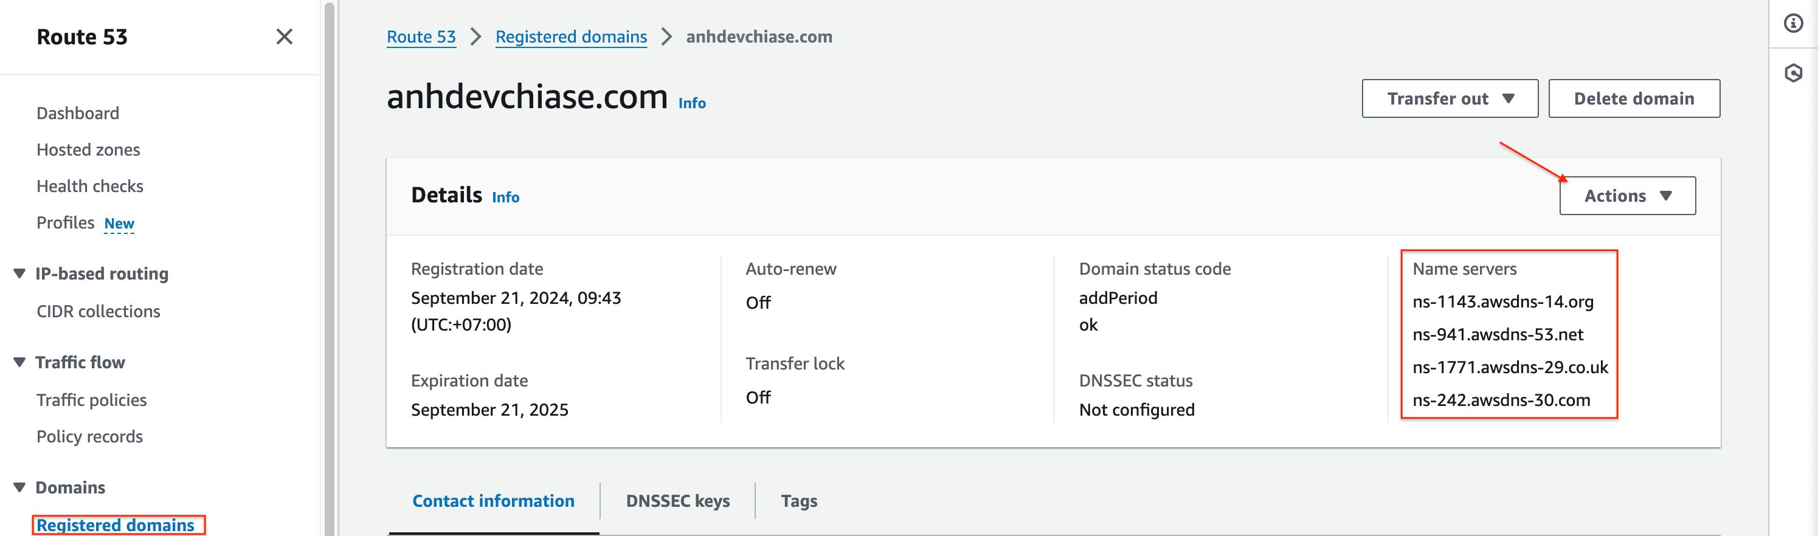Navigate to Health checks in sidebar
This screenshot has height=536, width=1818.
(x=89, y=186)
